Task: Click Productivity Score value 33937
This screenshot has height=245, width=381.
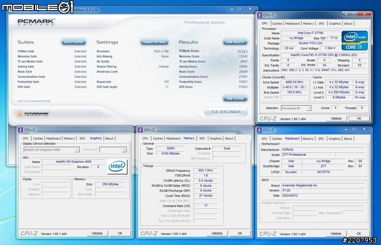Action: click(243, 82)
